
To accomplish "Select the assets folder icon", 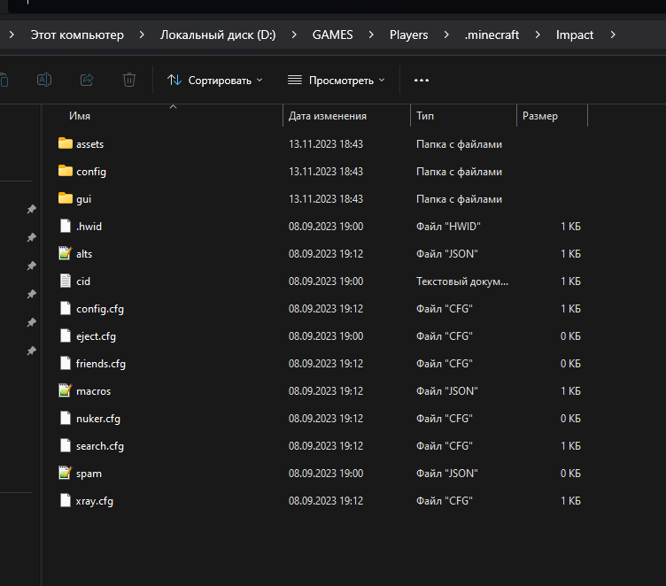I will (66, 143).
